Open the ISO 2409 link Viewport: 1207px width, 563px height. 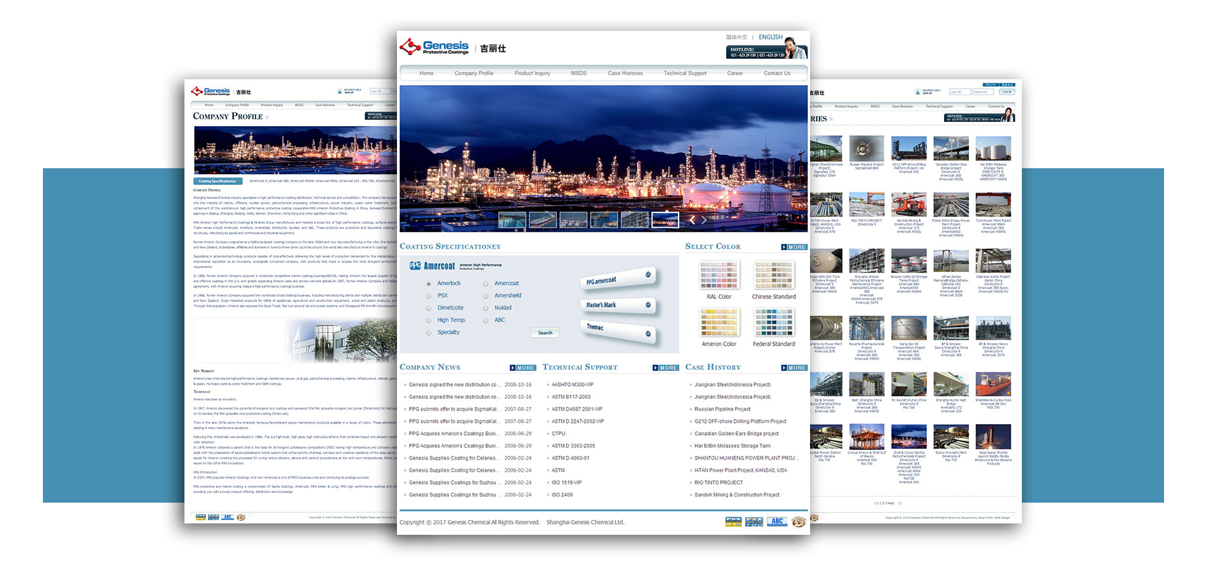[562, 495]
